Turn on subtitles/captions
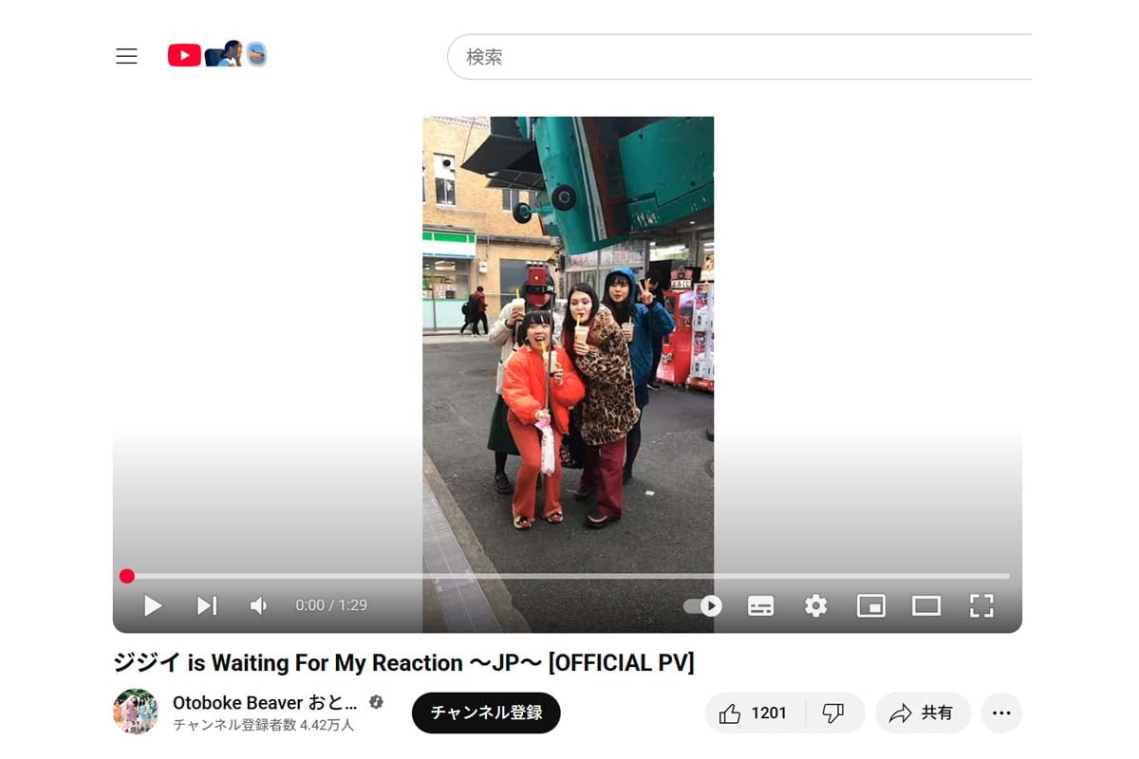Screen dimensions: 1139x759 click(x=760, y=605)
